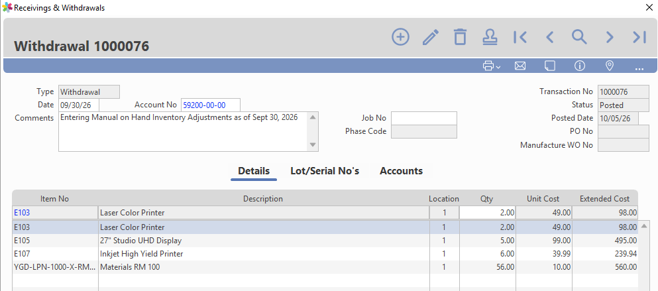Open the blue E103 item link
Image resolution: width=658 pixels, height=291 pixels.
(x=22, y=213)
